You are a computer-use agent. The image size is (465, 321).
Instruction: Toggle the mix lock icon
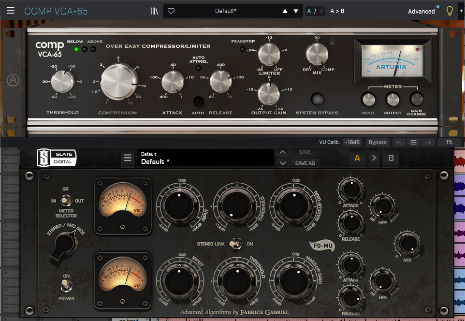[332, 42]
